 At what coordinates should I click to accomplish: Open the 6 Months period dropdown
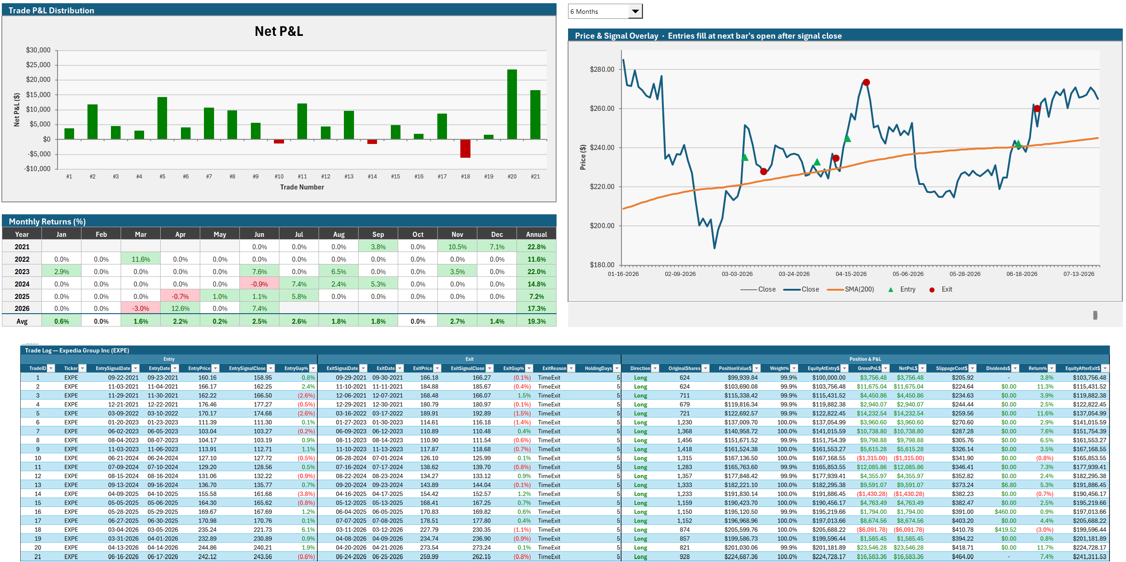point(635,11)
